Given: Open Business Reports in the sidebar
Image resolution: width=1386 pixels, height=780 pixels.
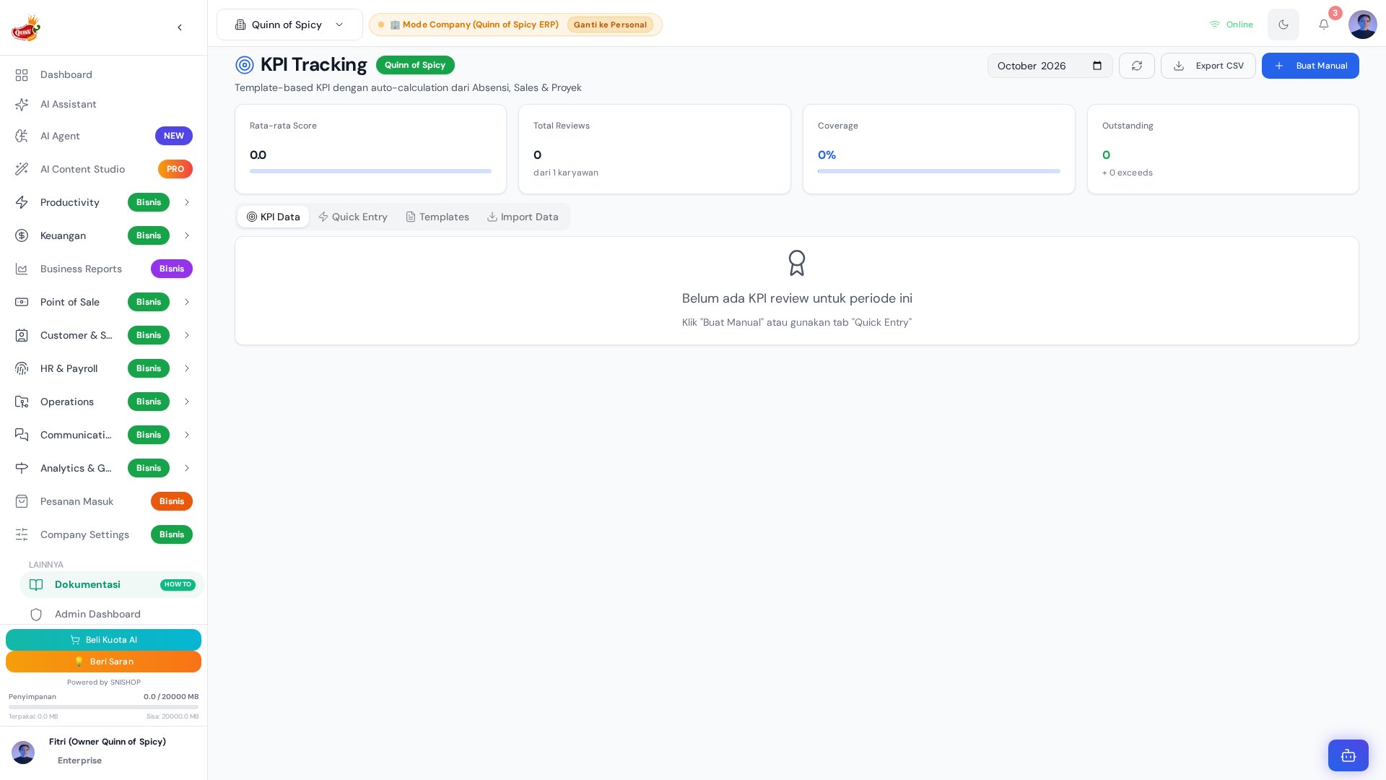Looking at the screenshot, I should point(104,269).
